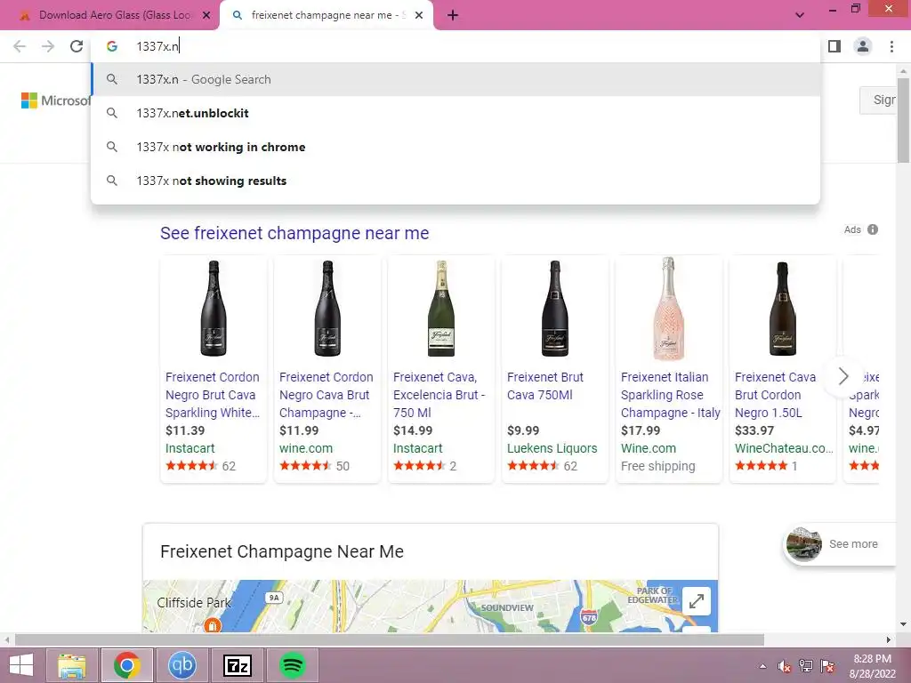Click the See more button
Viewport: 911px width, 683px height.
pos(840,544)
